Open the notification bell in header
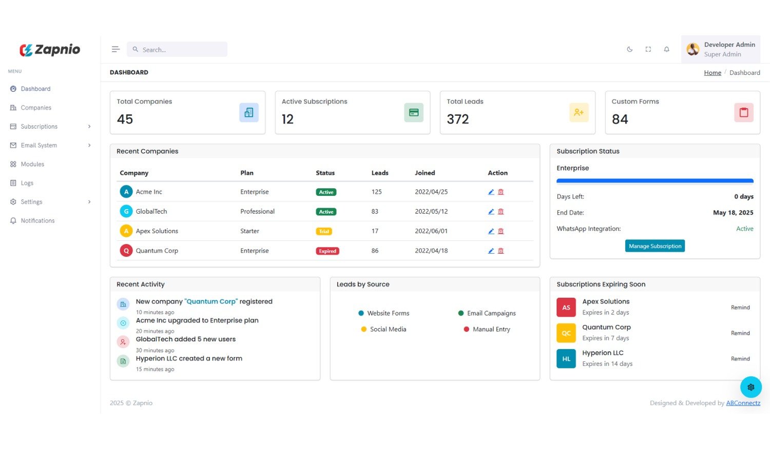Viewport: 770px width, 449px height. click(666, 49)
